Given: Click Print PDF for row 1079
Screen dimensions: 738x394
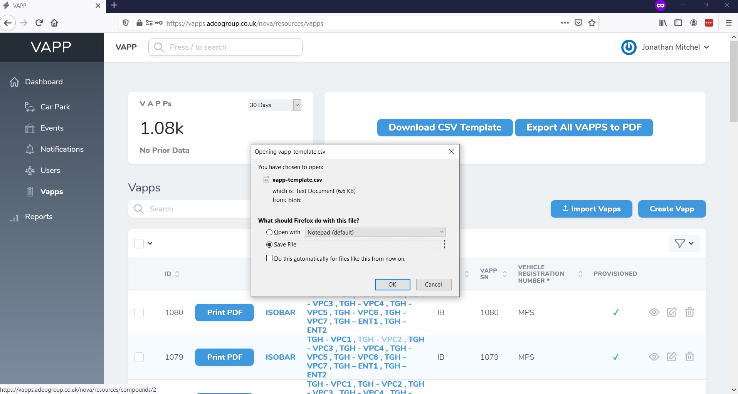Looking at the screenshot, I should coord(224,357).
